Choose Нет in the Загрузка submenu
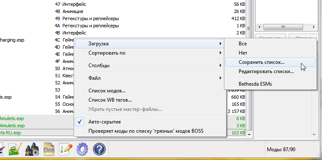This screenshot has height=160, width=322. click(x=270, y=53)
